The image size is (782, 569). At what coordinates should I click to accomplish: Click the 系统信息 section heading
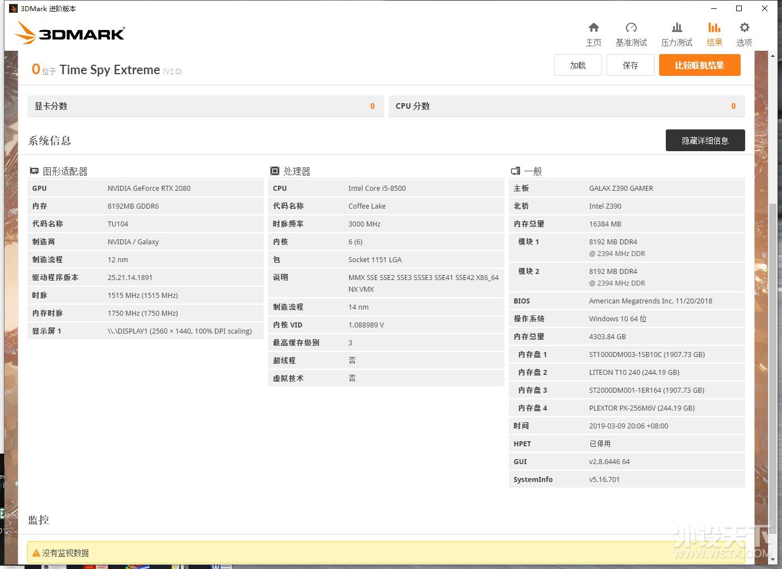coord(50,141)
